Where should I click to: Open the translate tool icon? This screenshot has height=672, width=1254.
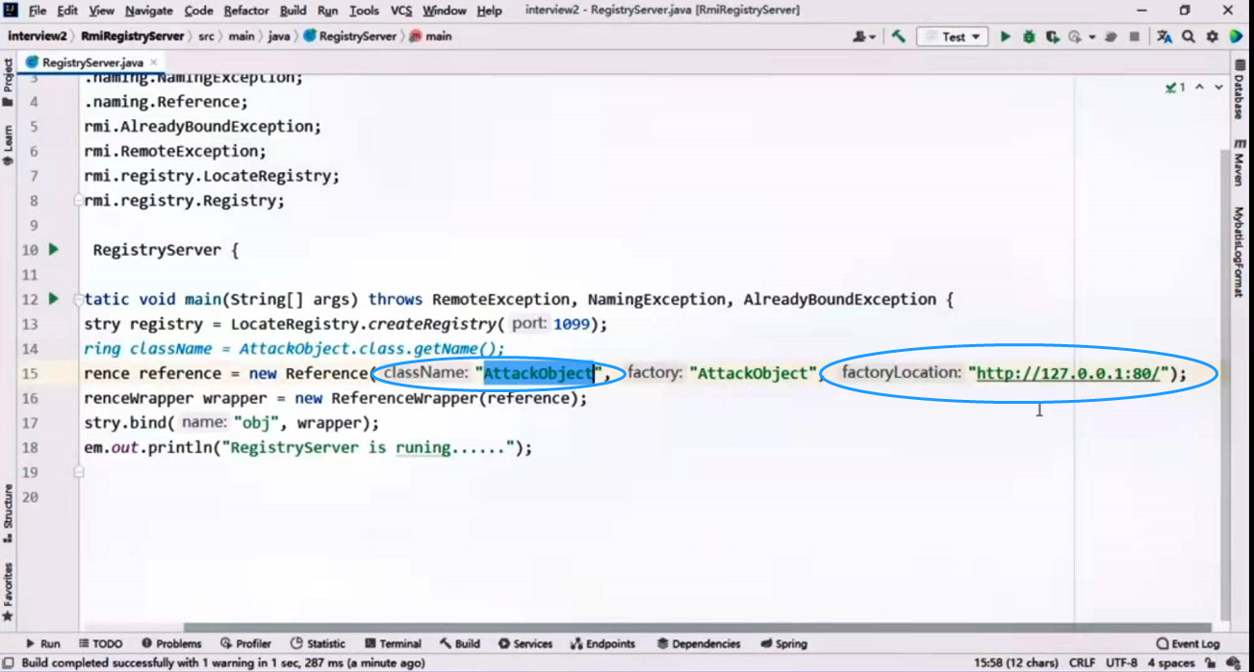(1164, 37)
